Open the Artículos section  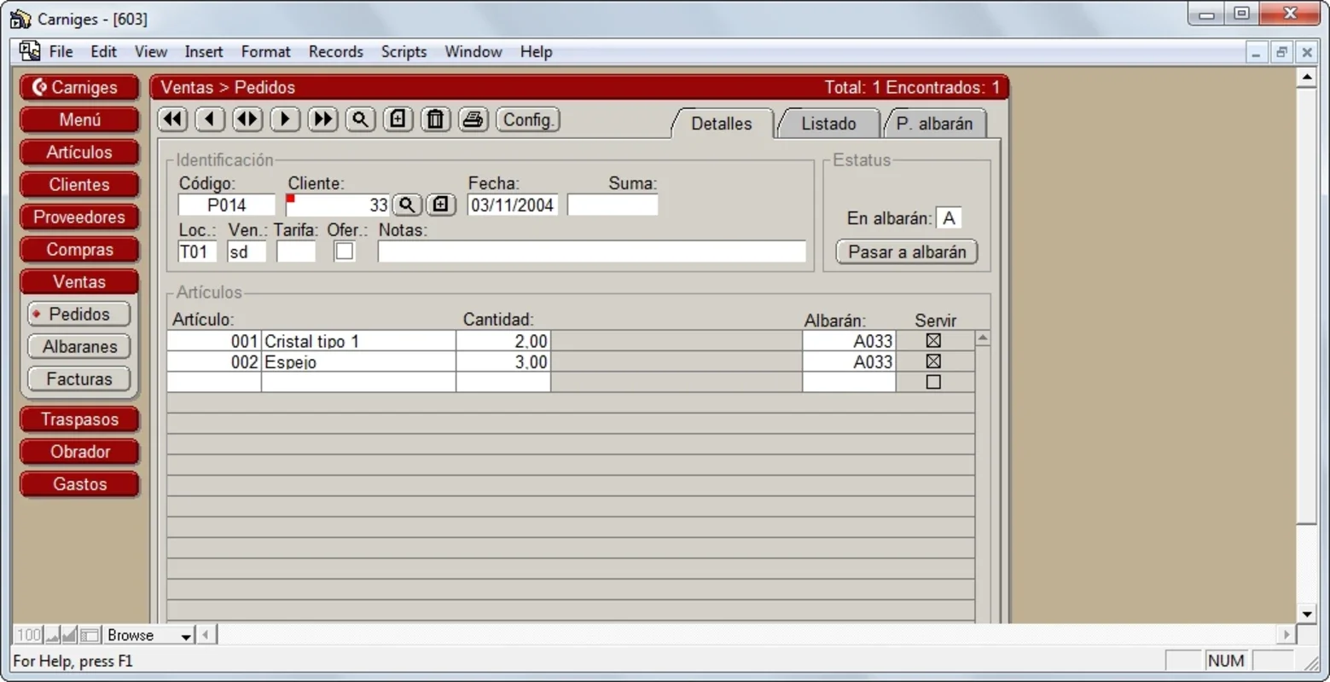pos(79,152)
